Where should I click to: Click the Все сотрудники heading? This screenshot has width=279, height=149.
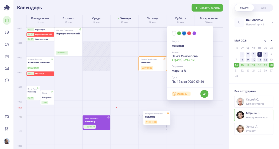(x=245, y=91)
